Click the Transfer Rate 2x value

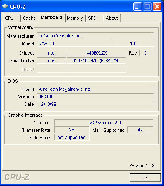pyautogui.click(x=71, y=130)
